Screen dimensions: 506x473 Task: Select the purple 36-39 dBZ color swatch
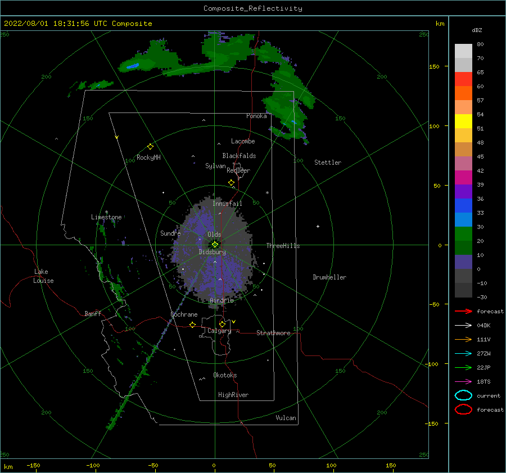[463, 192]
